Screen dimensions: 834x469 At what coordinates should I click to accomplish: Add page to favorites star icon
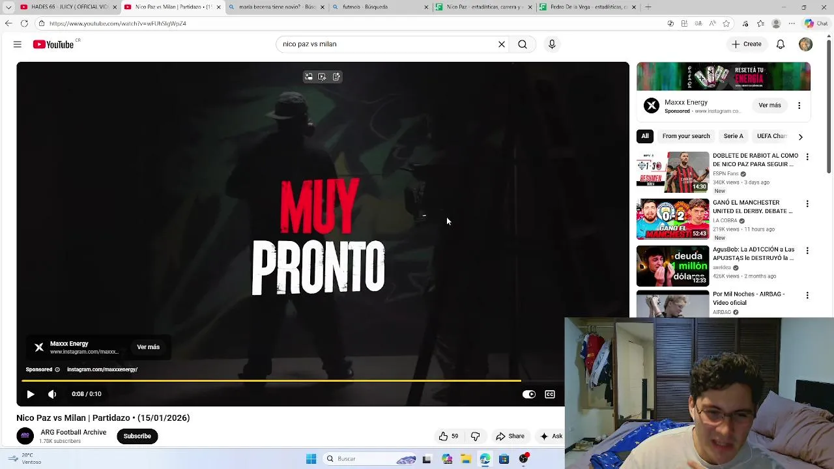coord(726,23)
